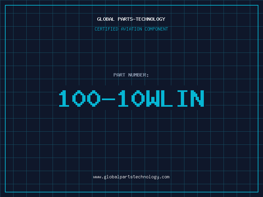Viewport: 263px width, 197px height.
Task: Open the www.globalpartstechnology.com link
Action: coord(131,177)
